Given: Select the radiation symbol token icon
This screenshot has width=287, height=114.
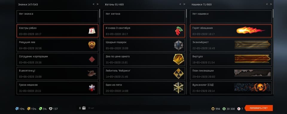Looking at the screenshot, I should [178, 74].
